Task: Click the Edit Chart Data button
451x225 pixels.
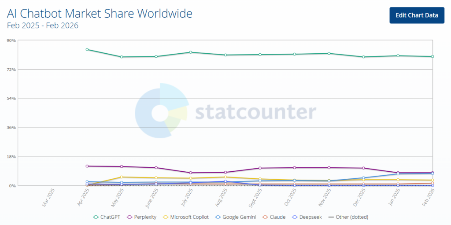Action: pos(417,15)
